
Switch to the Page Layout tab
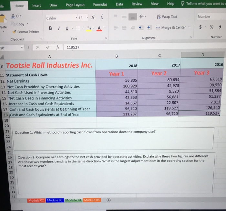(x=75, y=5)
